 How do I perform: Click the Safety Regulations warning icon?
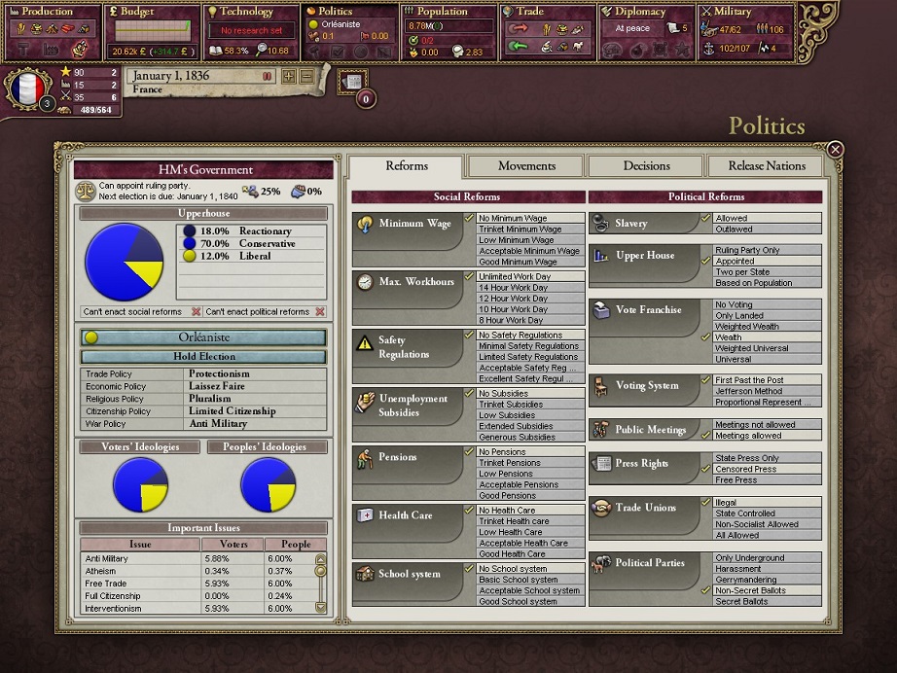(x=365, y=342)
